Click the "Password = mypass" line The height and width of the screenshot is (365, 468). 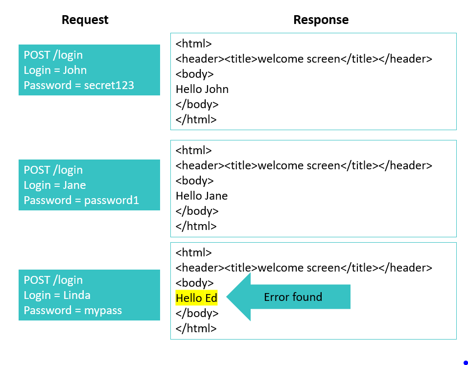(x=72, y=310)
